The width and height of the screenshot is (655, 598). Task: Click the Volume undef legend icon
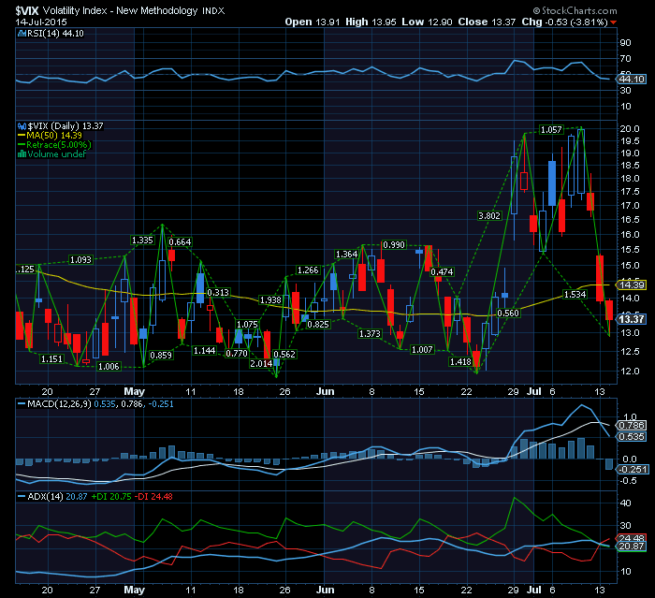coord(22,153)
